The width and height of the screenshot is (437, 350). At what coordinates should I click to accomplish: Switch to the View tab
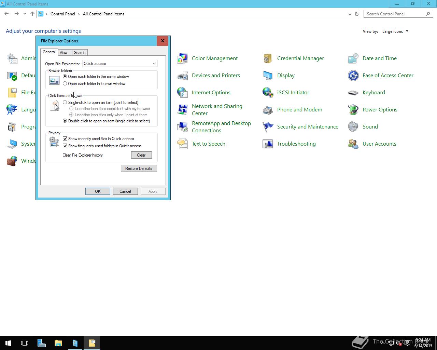coord(64,53)
